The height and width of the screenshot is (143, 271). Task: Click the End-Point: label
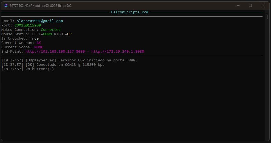(12, 52)
